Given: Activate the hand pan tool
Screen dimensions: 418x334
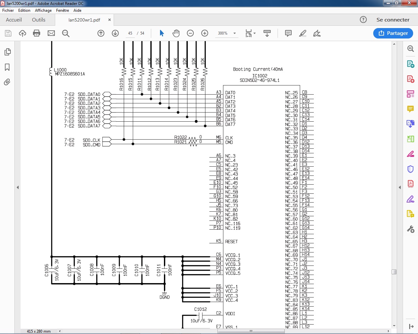Looking at the screenshot, I should [176, 33].
